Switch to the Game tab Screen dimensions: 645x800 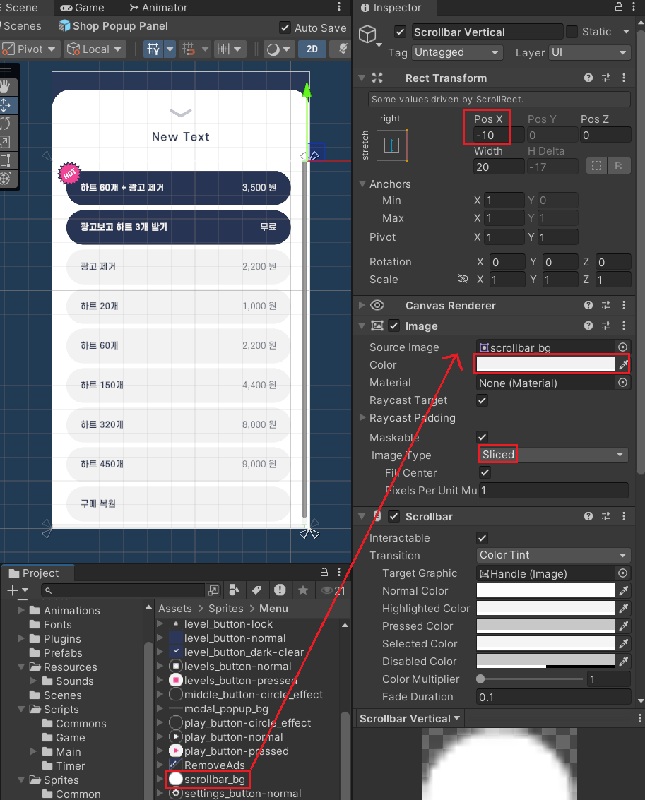82,7
